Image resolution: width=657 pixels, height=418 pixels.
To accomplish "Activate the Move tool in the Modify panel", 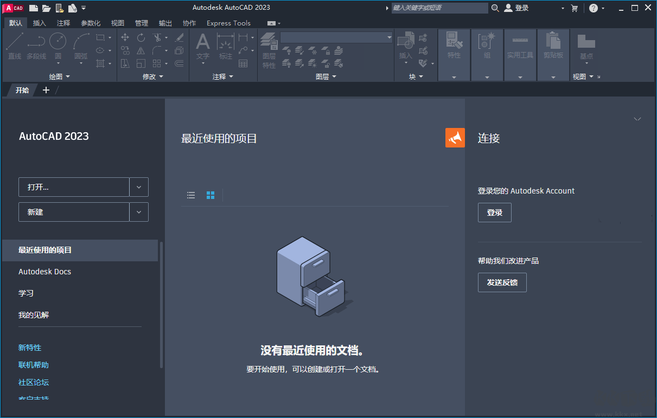I will point(125,37).
